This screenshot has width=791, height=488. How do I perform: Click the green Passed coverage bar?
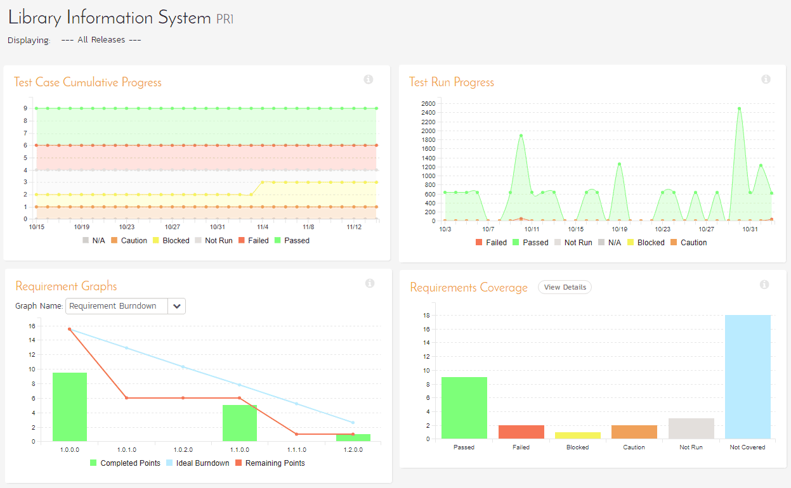tap(464, 408)
